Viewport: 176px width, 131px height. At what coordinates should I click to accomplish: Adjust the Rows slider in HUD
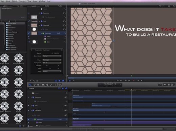[x=50, y=68]
